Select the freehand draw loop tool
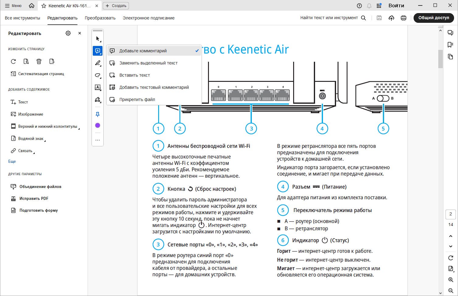 (x=98, y=75)
